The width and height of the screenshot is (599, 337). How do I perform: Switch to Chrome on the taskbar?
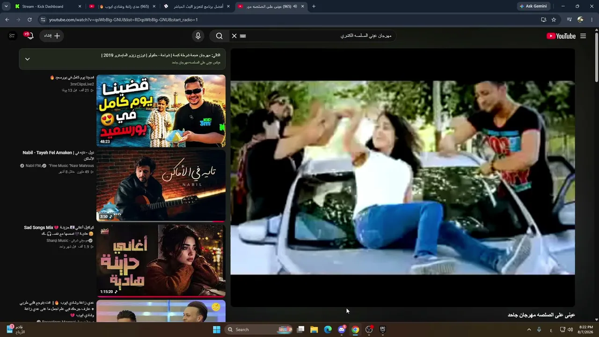coord(355,330)
